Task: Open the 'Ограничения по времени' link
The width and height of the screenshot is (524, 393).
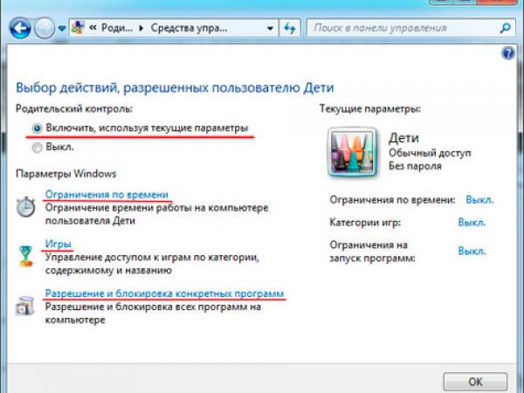Action: 107,194
